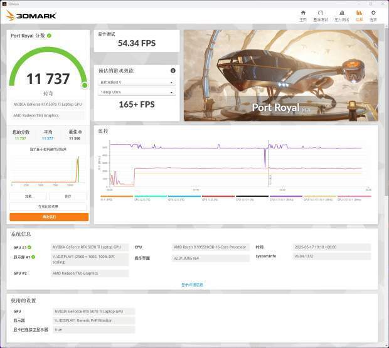Click the green check next to GPU #1
Screen dimensions: 389x348
click(x=29, y=247)
